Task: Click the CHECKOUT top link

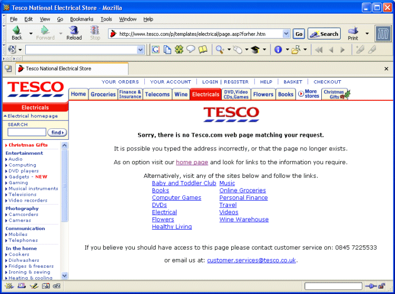Action: point(327,82)
